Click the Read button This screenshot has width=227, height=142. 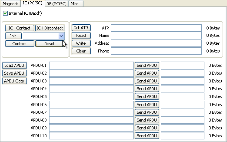[81, 36]
